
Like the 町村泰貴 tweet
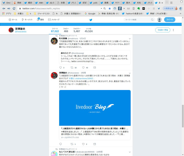83,67
